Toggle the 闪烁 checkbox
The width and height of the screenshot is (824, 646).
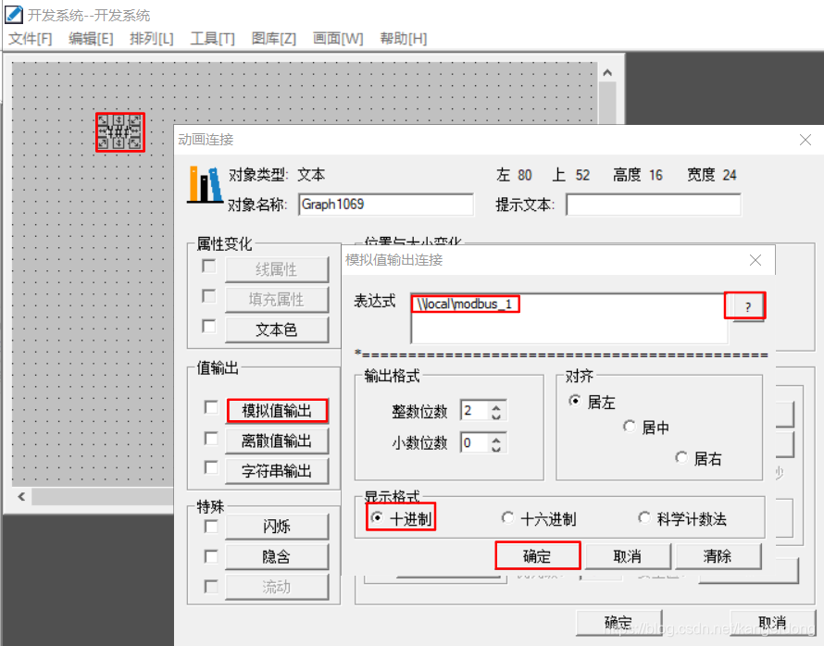pyautogui.click(x=211, y=527)
